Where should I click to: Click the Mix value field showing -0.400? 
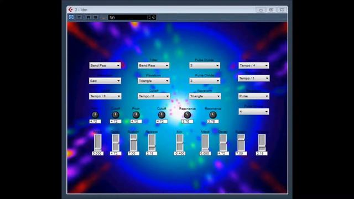[180, 154]
